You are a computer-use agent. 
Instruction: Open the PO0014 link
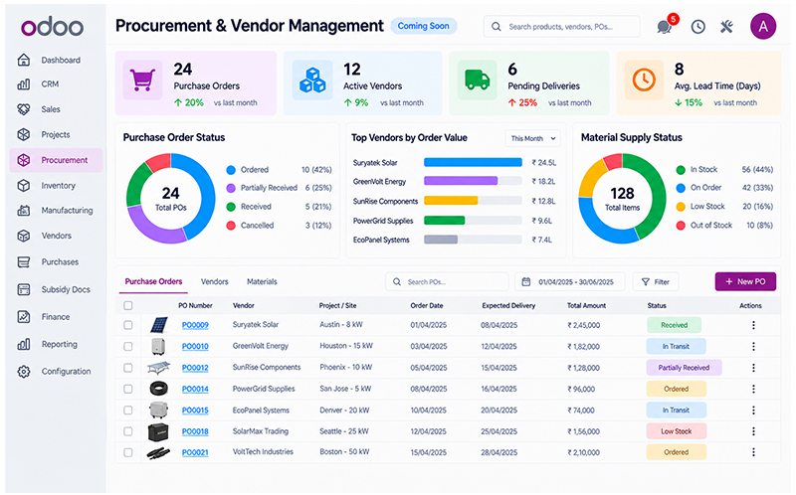195,389
